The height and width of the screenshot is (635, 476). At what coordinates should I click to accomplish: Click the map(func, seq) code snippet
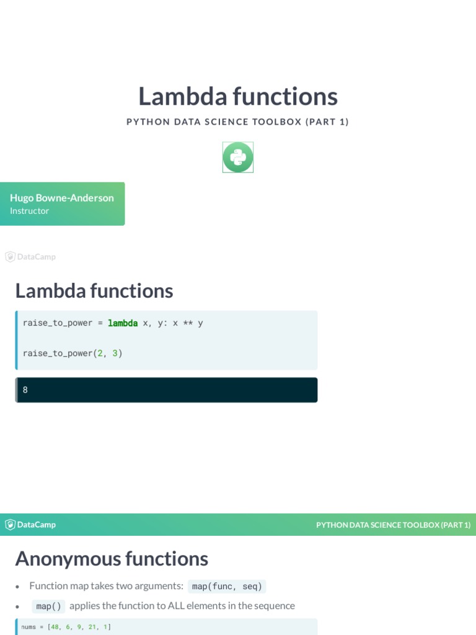point(227,586)
